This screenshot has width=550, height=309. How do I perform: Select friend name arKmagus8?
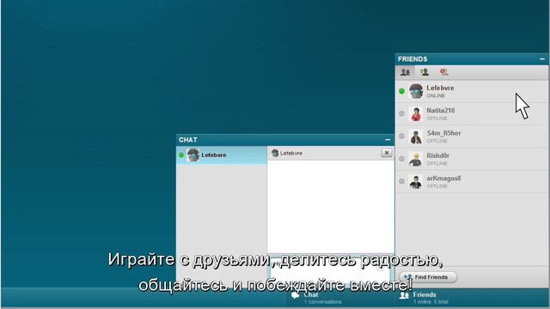pyautogui.click(x=443, y=178)
